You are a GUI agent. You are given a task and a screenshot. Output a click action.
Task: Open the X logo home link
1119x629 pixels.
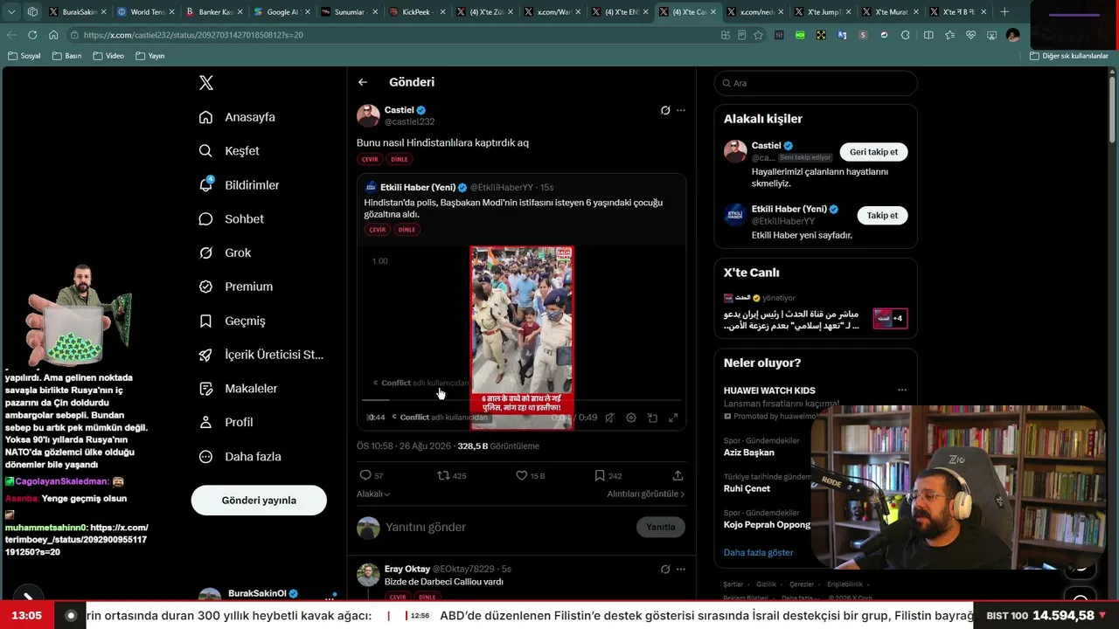pyautogui.click(x=206, y=83)
